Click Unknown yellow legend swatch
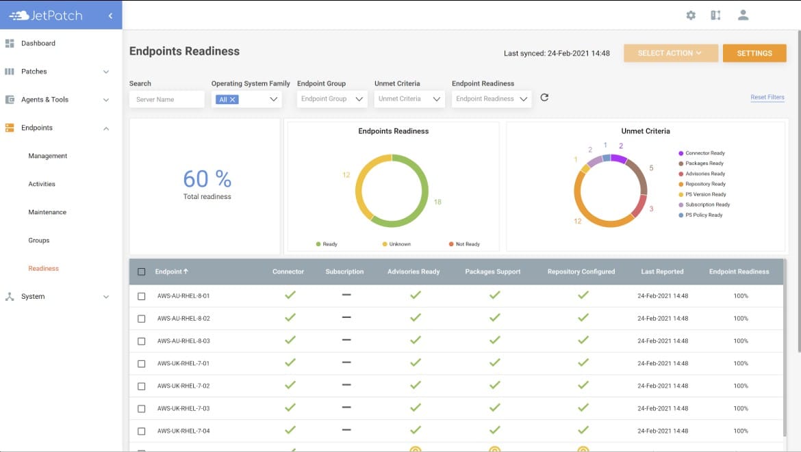This screenshot has width=801, height=452. (385, 244)
